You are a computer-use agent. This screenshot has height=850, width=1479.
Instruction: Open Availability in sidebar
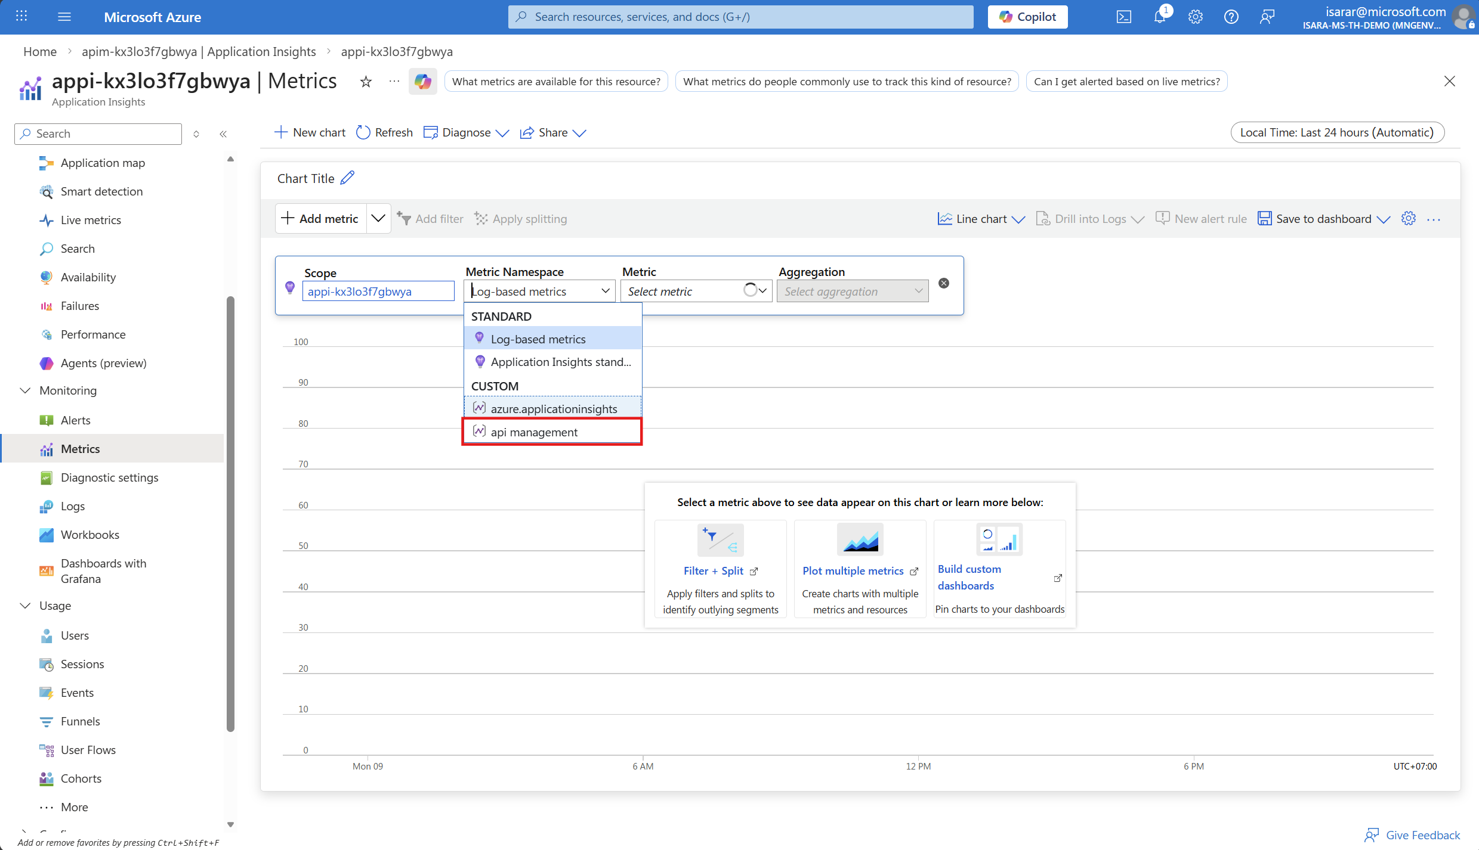(x=88, y=277)
